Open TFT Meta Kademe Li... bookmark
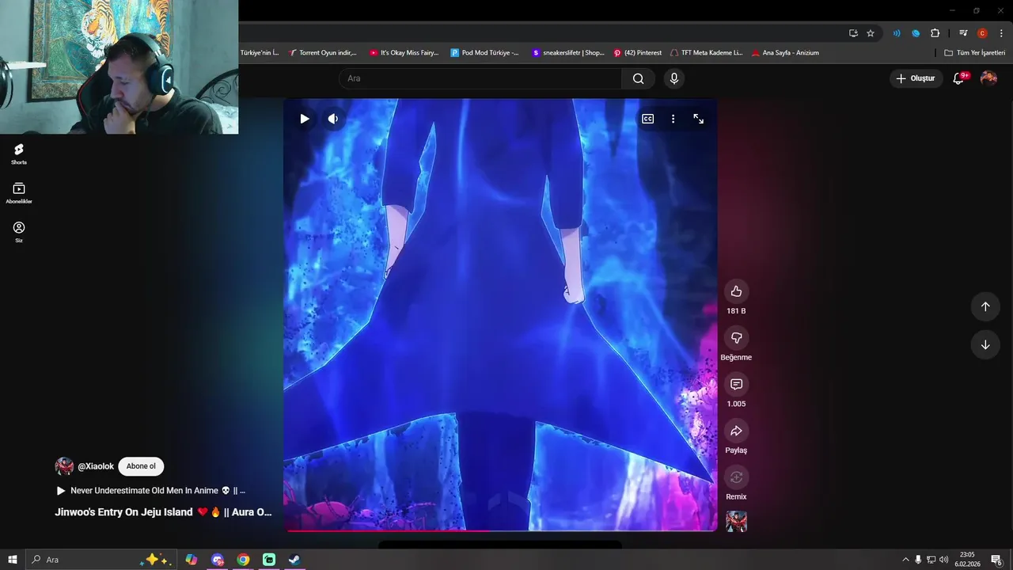Screen dimensions: 1013x570 706,53
